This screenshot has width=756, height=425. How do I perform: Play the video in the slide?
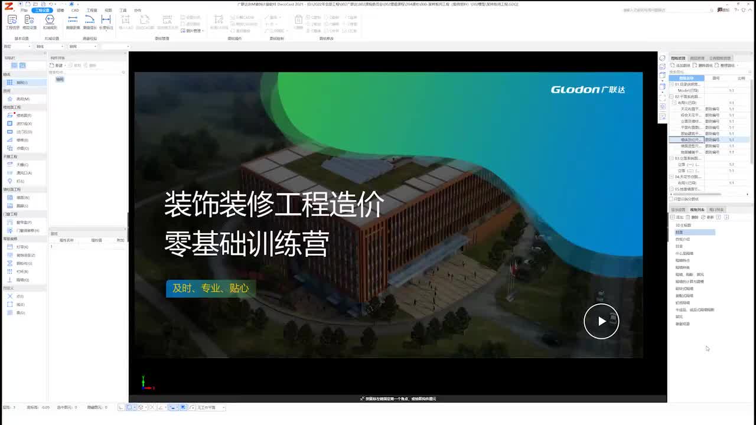pyautogui.click(x=601, y=321)
